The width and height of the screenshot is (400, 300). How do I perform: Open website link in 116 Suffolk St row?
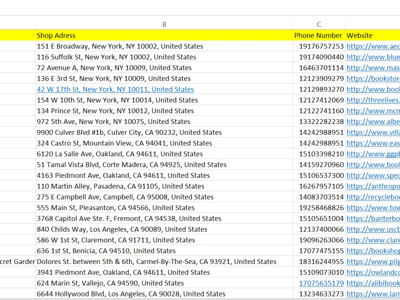pyautogui.click(x=373, y=57)
